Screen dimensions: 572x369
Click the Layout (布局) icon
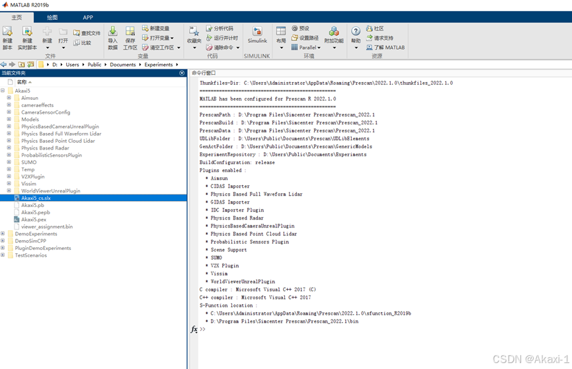[x=281, y=31]
